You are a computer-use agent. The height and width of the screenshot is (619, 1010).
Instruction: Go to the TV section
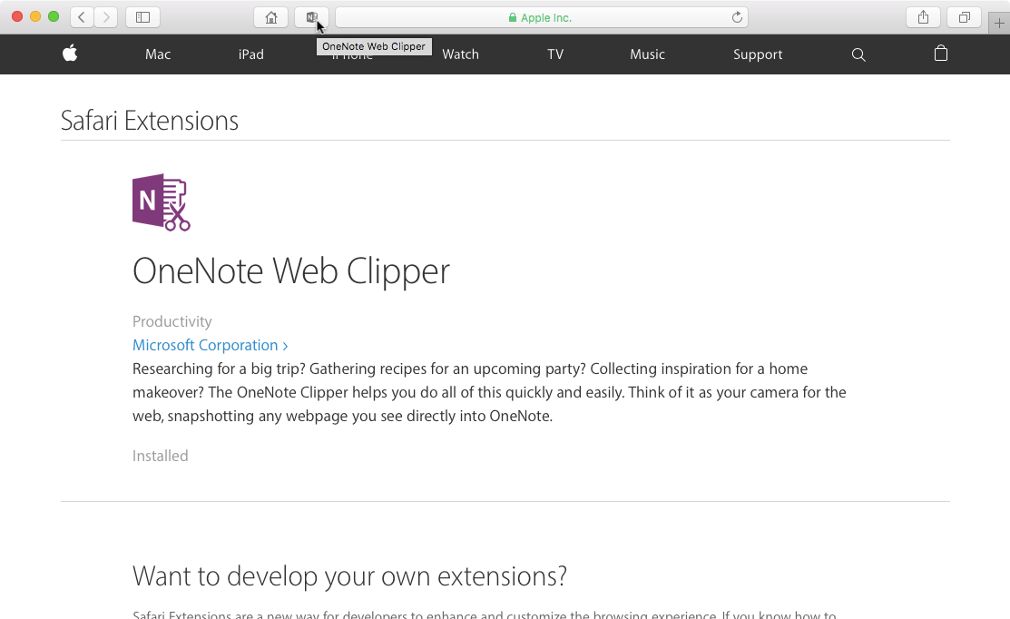[555, 54]
